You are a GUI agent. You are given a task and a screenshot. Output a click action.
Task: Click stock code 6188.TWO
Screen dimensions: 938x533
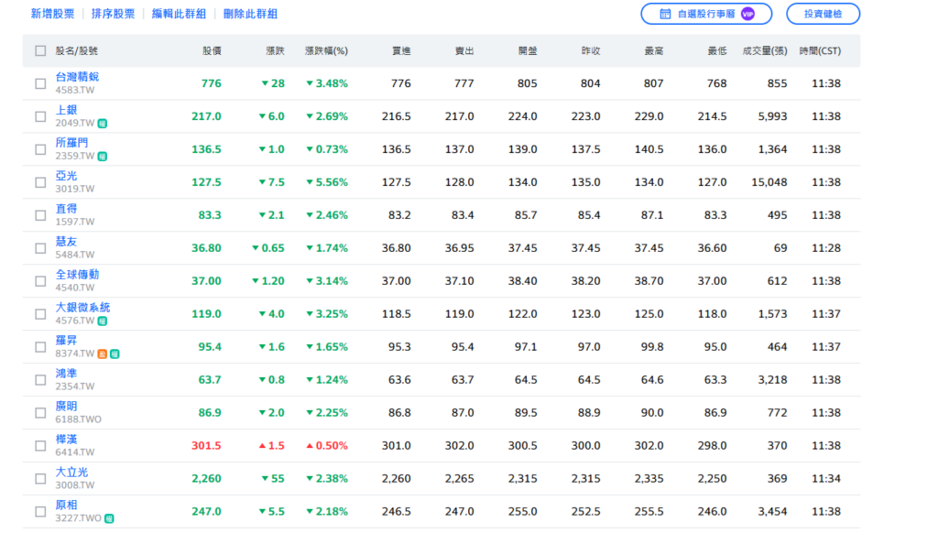(79, 419)
